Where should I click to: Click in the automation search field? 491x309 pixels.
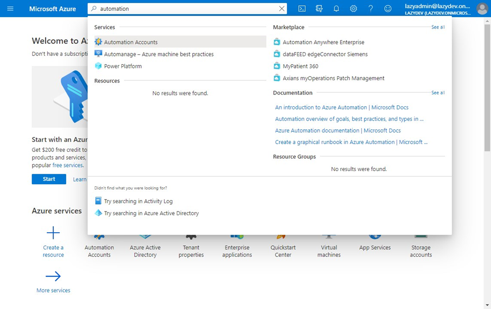click(x=187, y=9)
